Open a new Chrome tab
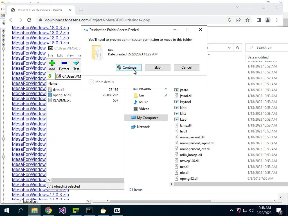 pyautogui.click(x=81, y=10)
